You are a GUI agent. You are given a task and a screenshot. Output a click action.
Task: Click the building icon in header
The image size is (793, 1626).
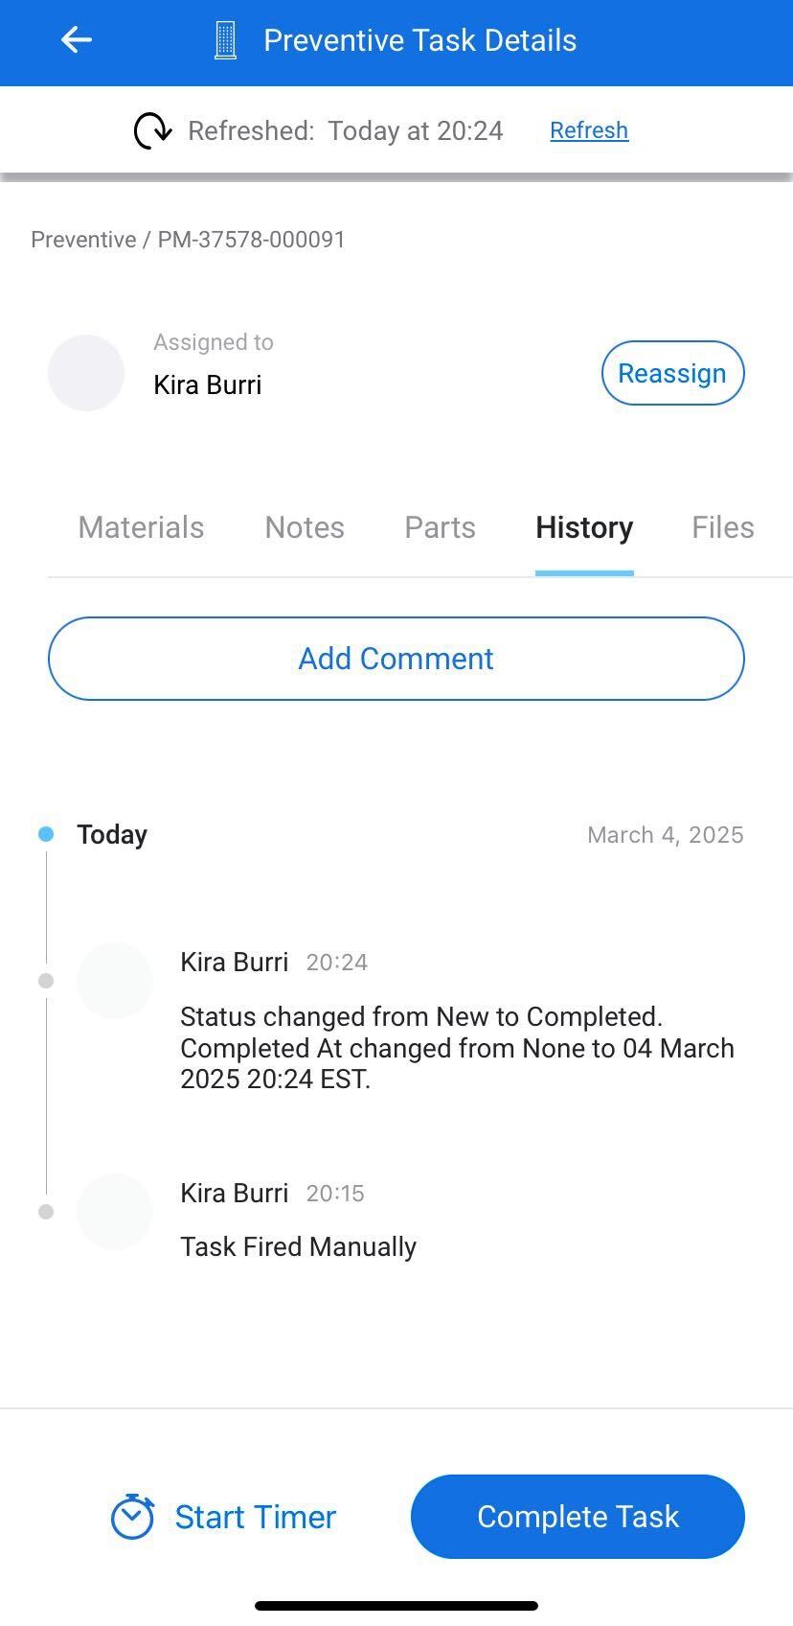[x=225, y=40]
